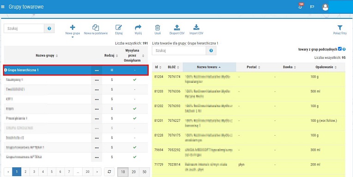
Task: Open Nowa grupa dropdown arrow
Action: pyautogui.click(x=72, y=37)
